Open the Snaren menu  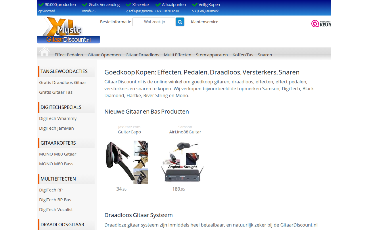tap(265, 55)
